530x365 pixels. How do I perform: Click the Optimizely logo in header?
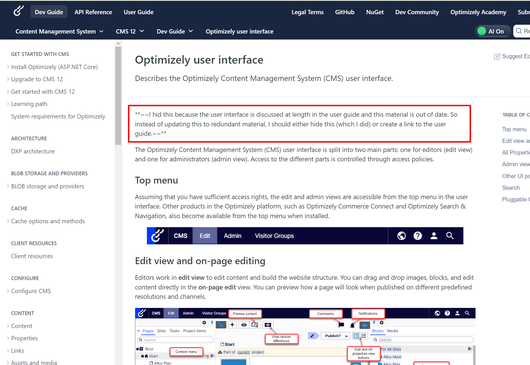tap(18, 11)
